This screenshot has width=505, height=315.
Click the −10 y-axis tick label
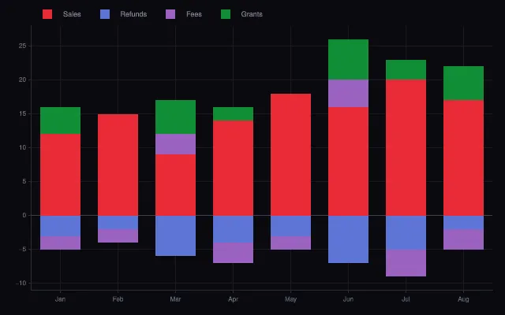pos(21,283)
